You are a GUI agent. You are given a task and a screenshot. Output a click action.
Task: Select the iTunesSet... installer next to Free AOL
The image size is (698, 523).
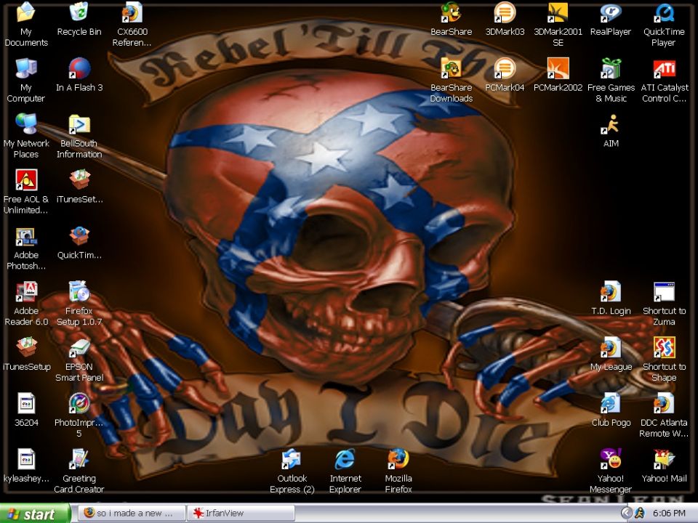coord(79,181)
